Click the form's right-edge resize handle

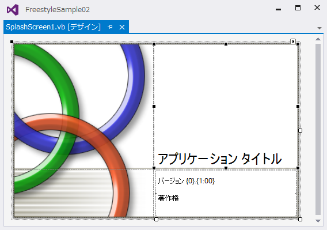[x=300, y=130]
